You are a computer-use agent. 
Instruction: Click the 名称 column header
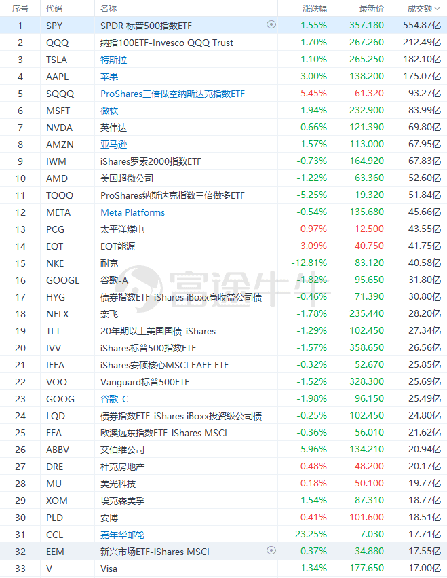109,8
